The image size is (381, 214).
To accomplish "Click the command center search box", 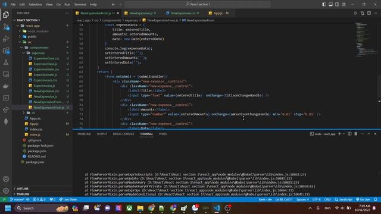I will click(198, 4).
